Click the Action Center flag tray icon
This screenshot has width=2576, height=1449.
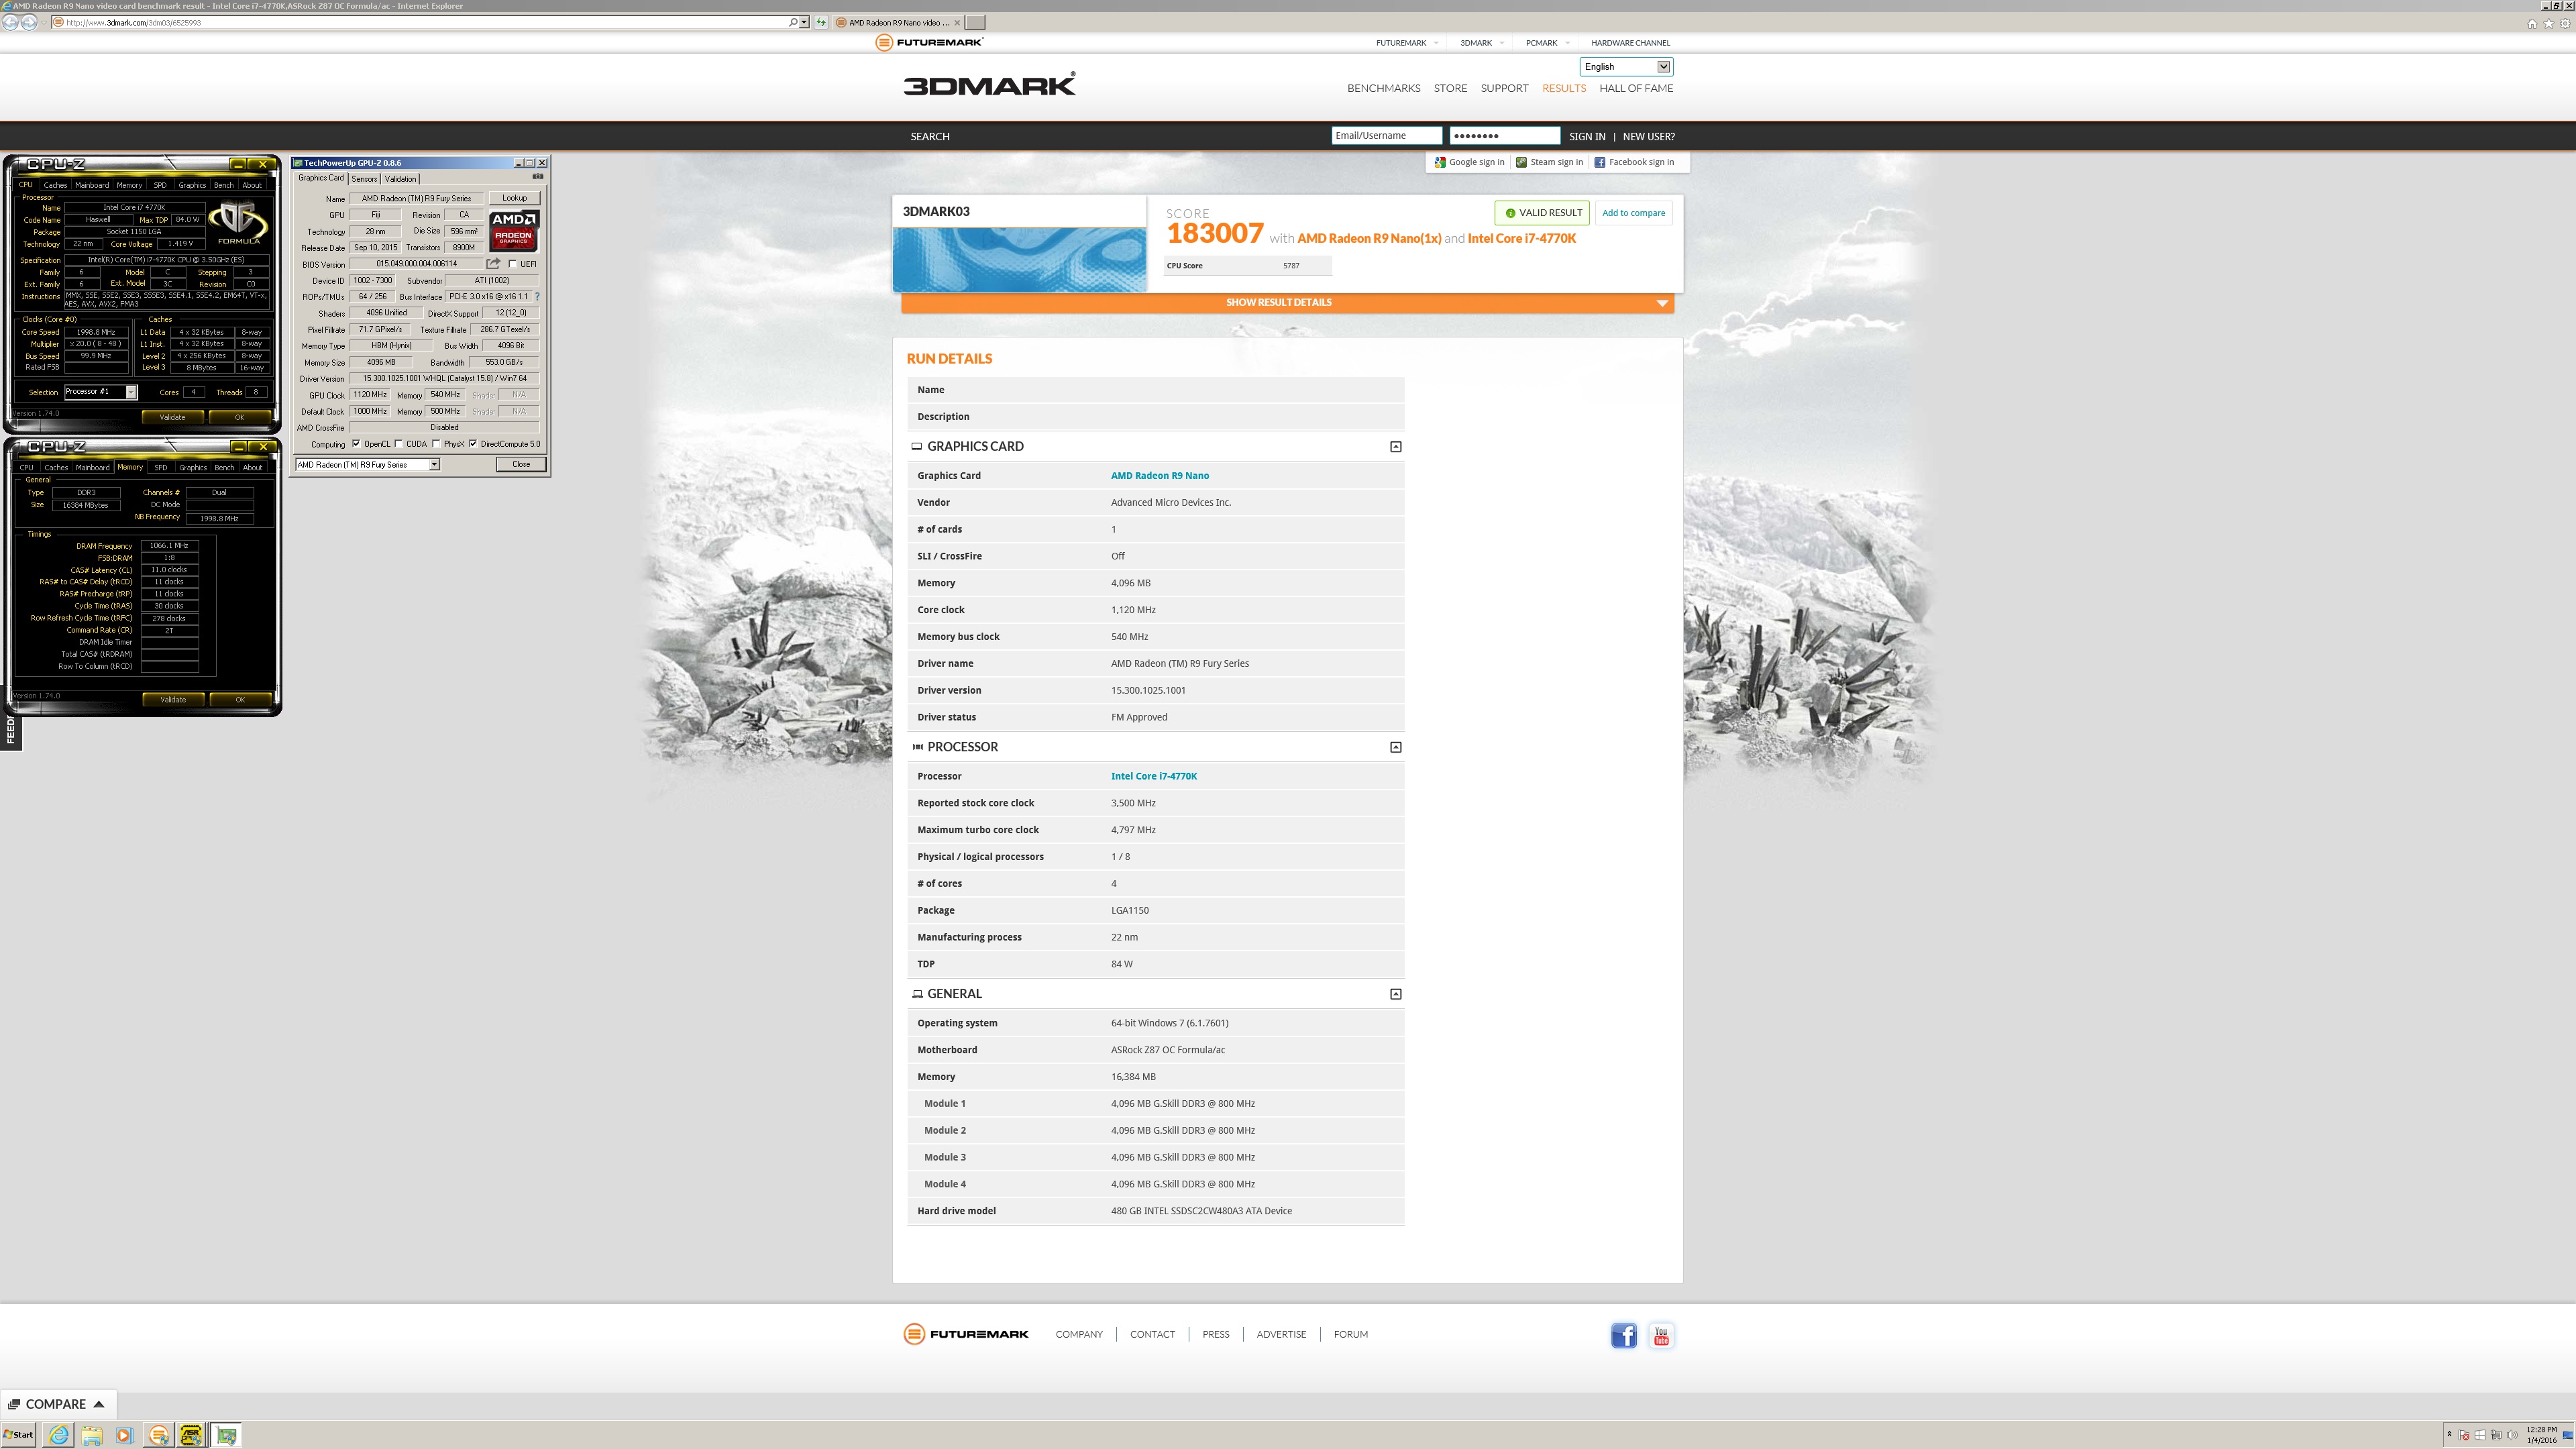click(x=2464, y=1435)
